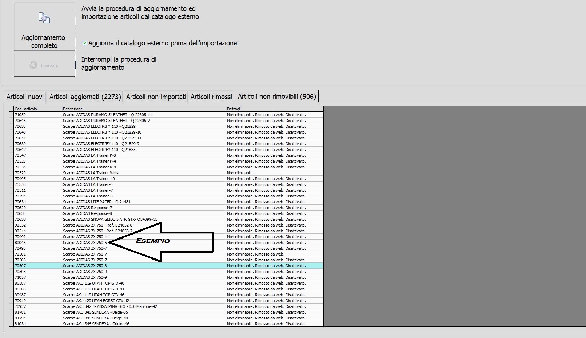This screenshot has height=338, width=586.
Task: Click article code 70642
Action: (20, 150)
